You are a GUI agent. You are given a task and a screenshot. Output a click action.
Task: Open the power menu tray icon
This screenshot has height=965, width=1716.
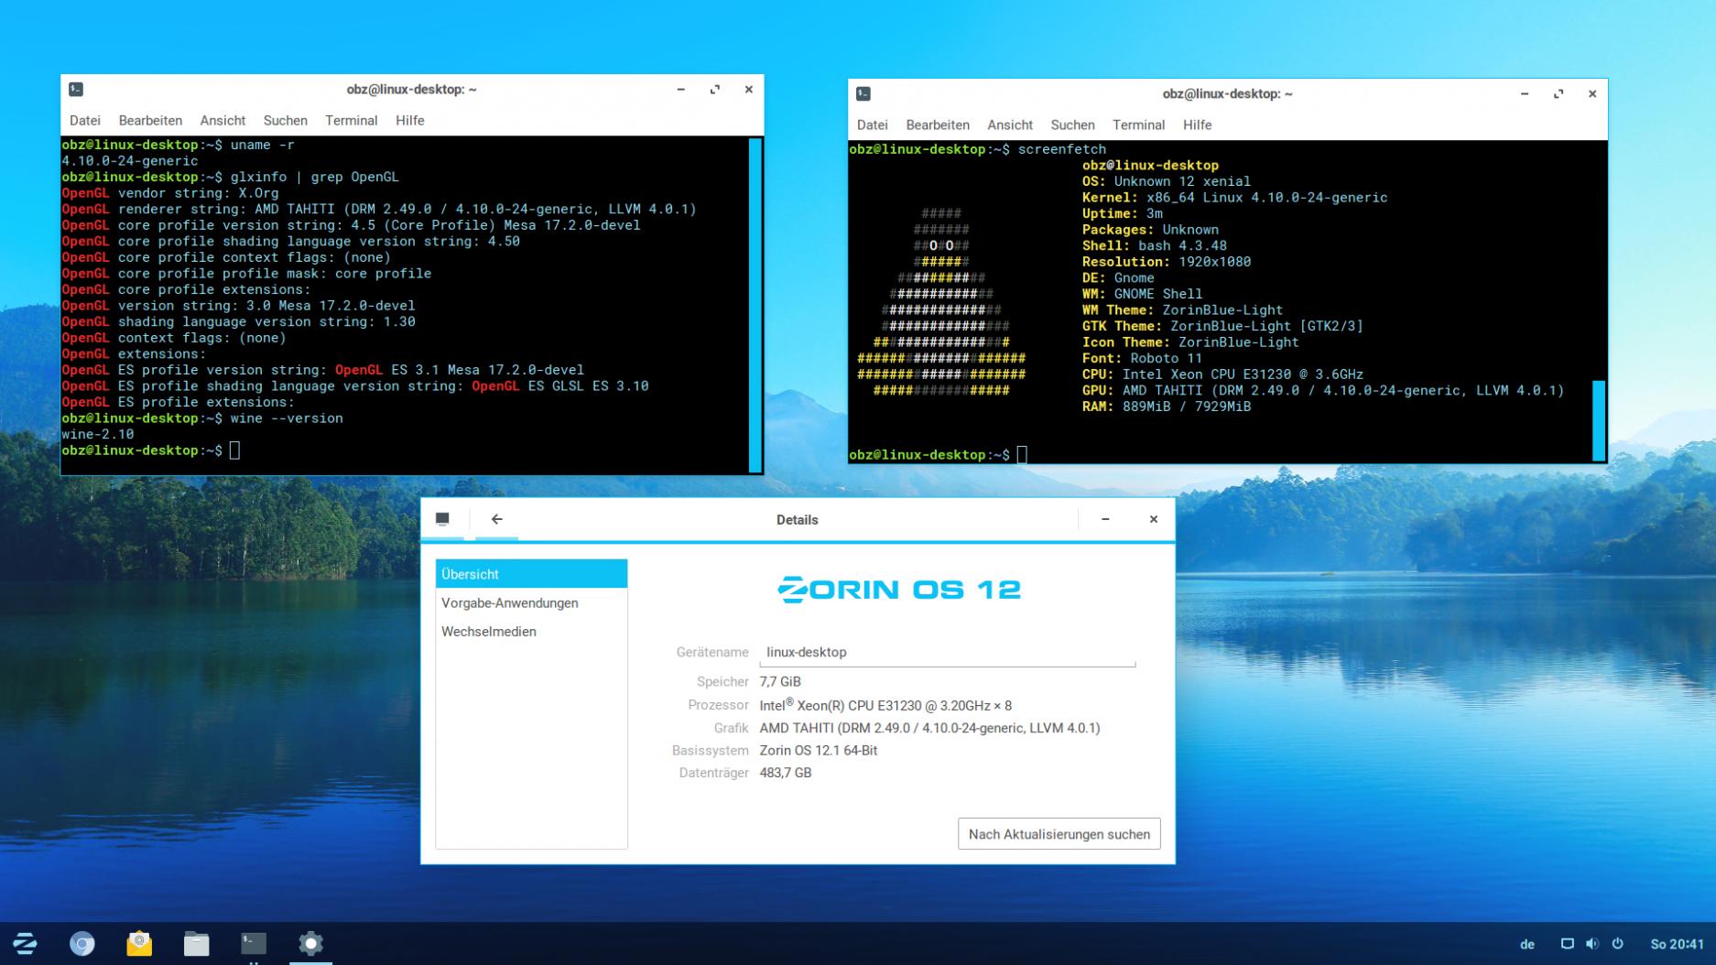(1617, 944)
